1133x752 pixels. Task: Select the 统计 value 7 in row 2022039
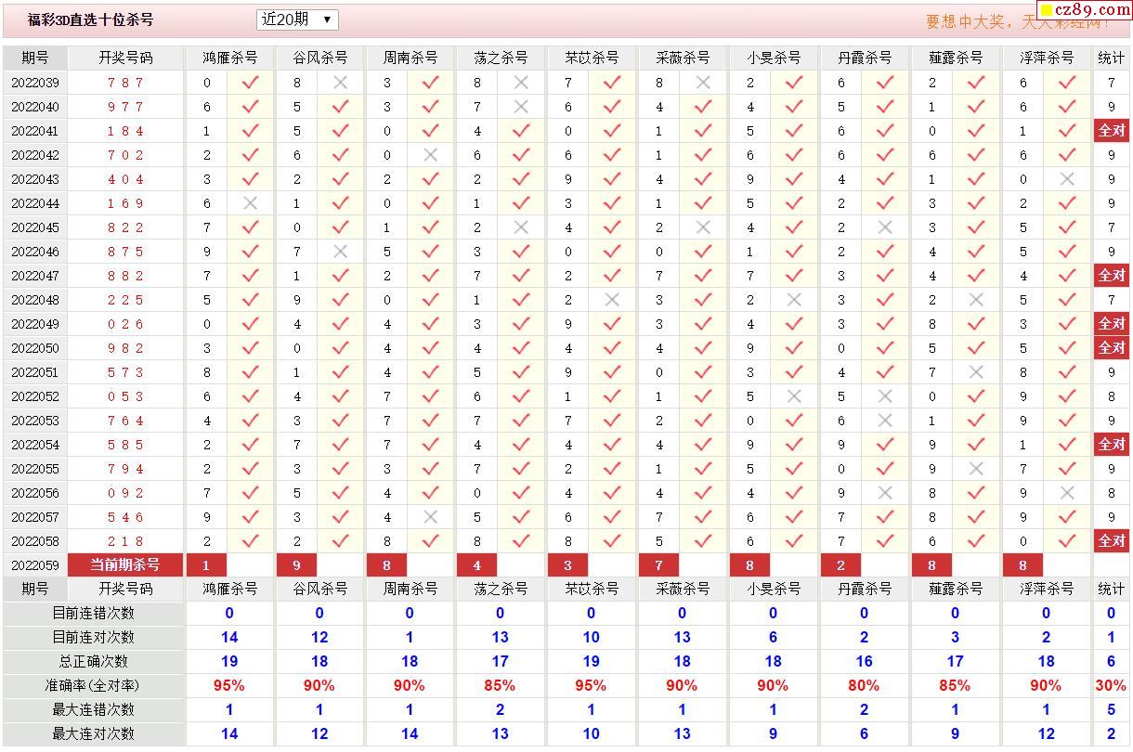pos(1112,83)
